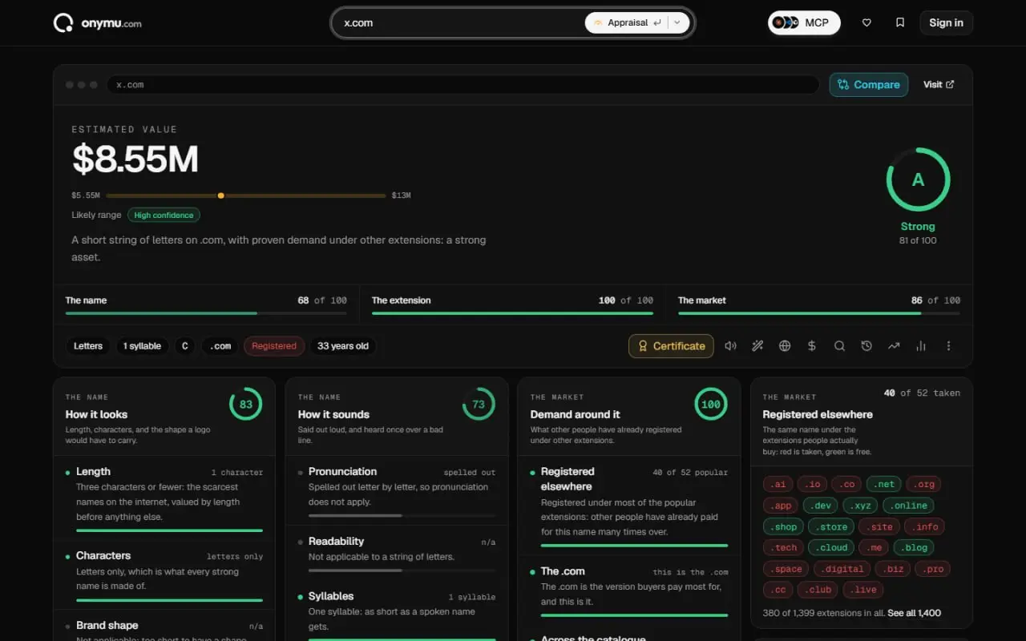Click the .io extension chip
Image resolution: width=1026 pixels, height=641 pixels.
(x=812, y=484)
